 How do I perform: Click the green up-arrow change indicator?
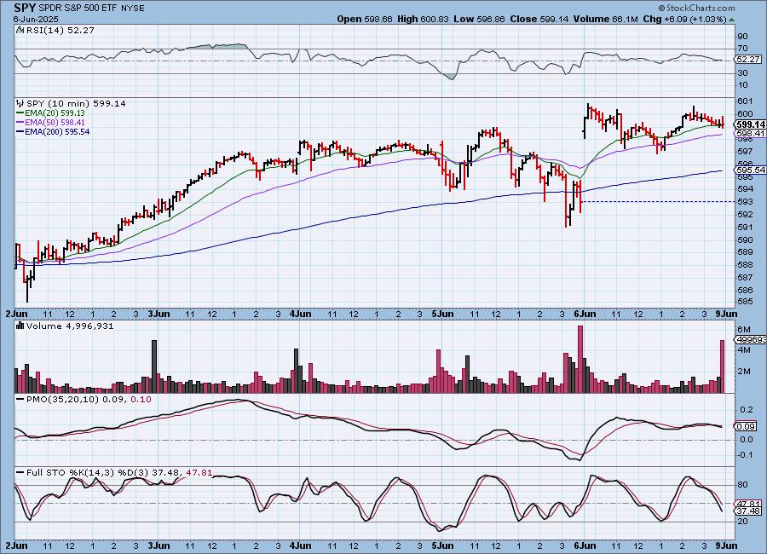tap(731, 20)
